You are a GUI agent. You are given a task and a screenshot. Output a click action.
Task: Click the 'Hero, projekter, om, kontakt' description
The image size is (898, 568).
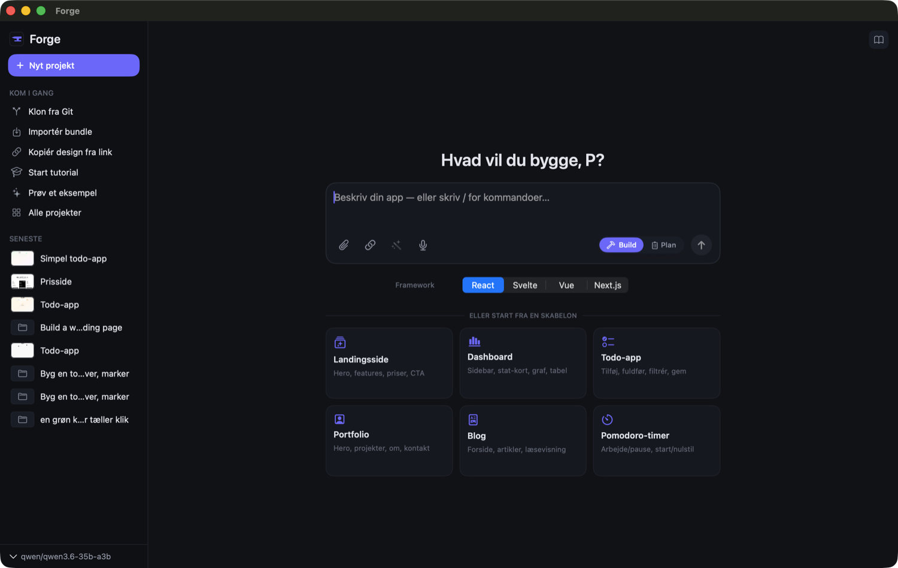pos(381,448)
